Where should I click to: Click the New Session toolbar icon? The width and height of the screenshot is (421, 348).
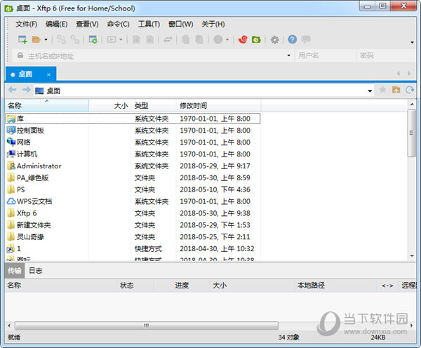(22, 40)
